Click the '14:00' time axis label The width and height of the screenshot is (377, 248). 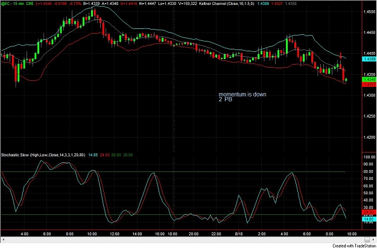(x=137, y=234)
